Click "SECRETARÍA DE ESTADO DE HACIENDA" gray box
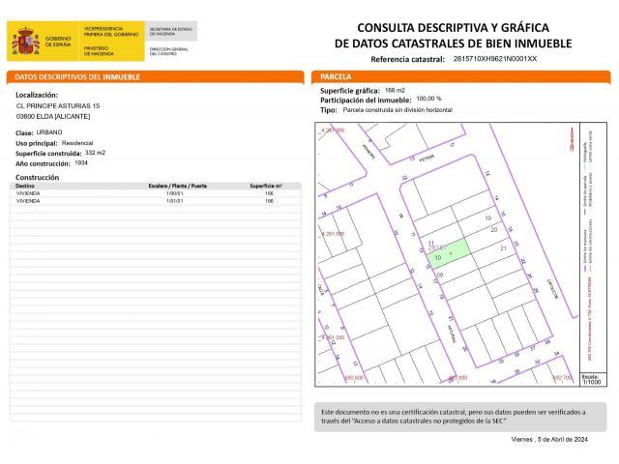The image size is (619, 464). 171,31
